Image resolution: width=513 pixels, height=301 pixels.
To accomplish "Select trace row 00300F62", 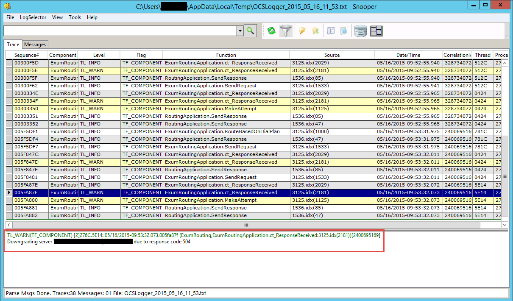I will (253, 86).
